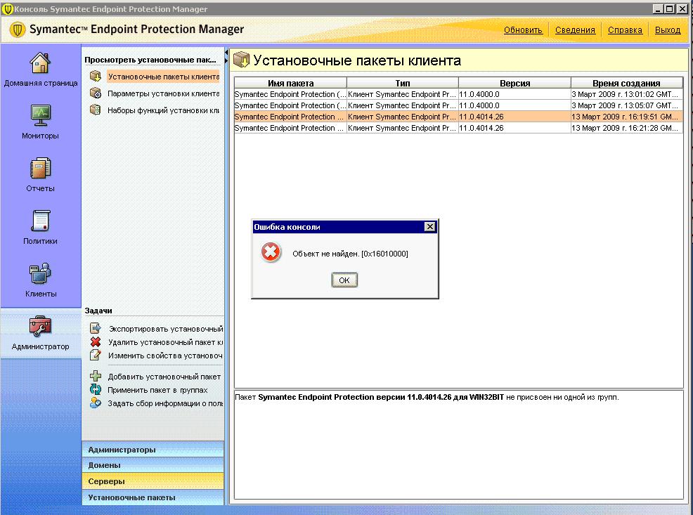
Task: Confirm the error dialog with OK
Action: 344,280
